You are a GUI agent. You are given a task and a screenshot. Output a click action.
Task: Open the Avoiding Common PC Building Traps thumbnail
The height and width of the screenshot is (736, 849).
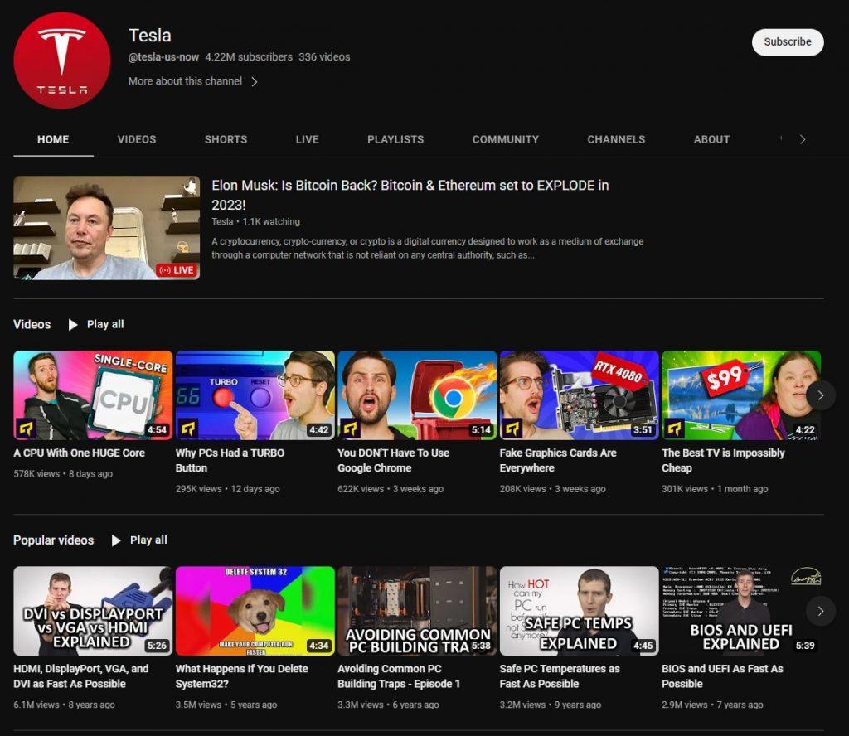(417, 611)
